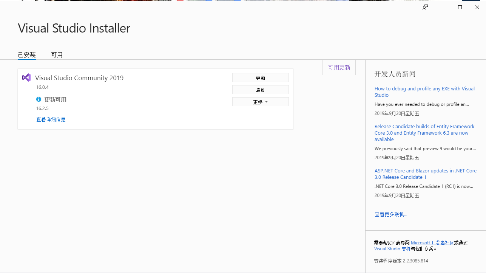Viewport: 486px width, 273px height.
Task: Click the '.NET Core 3.0 Release Candidate 1 (RC1)' summary
Action: 424,186
